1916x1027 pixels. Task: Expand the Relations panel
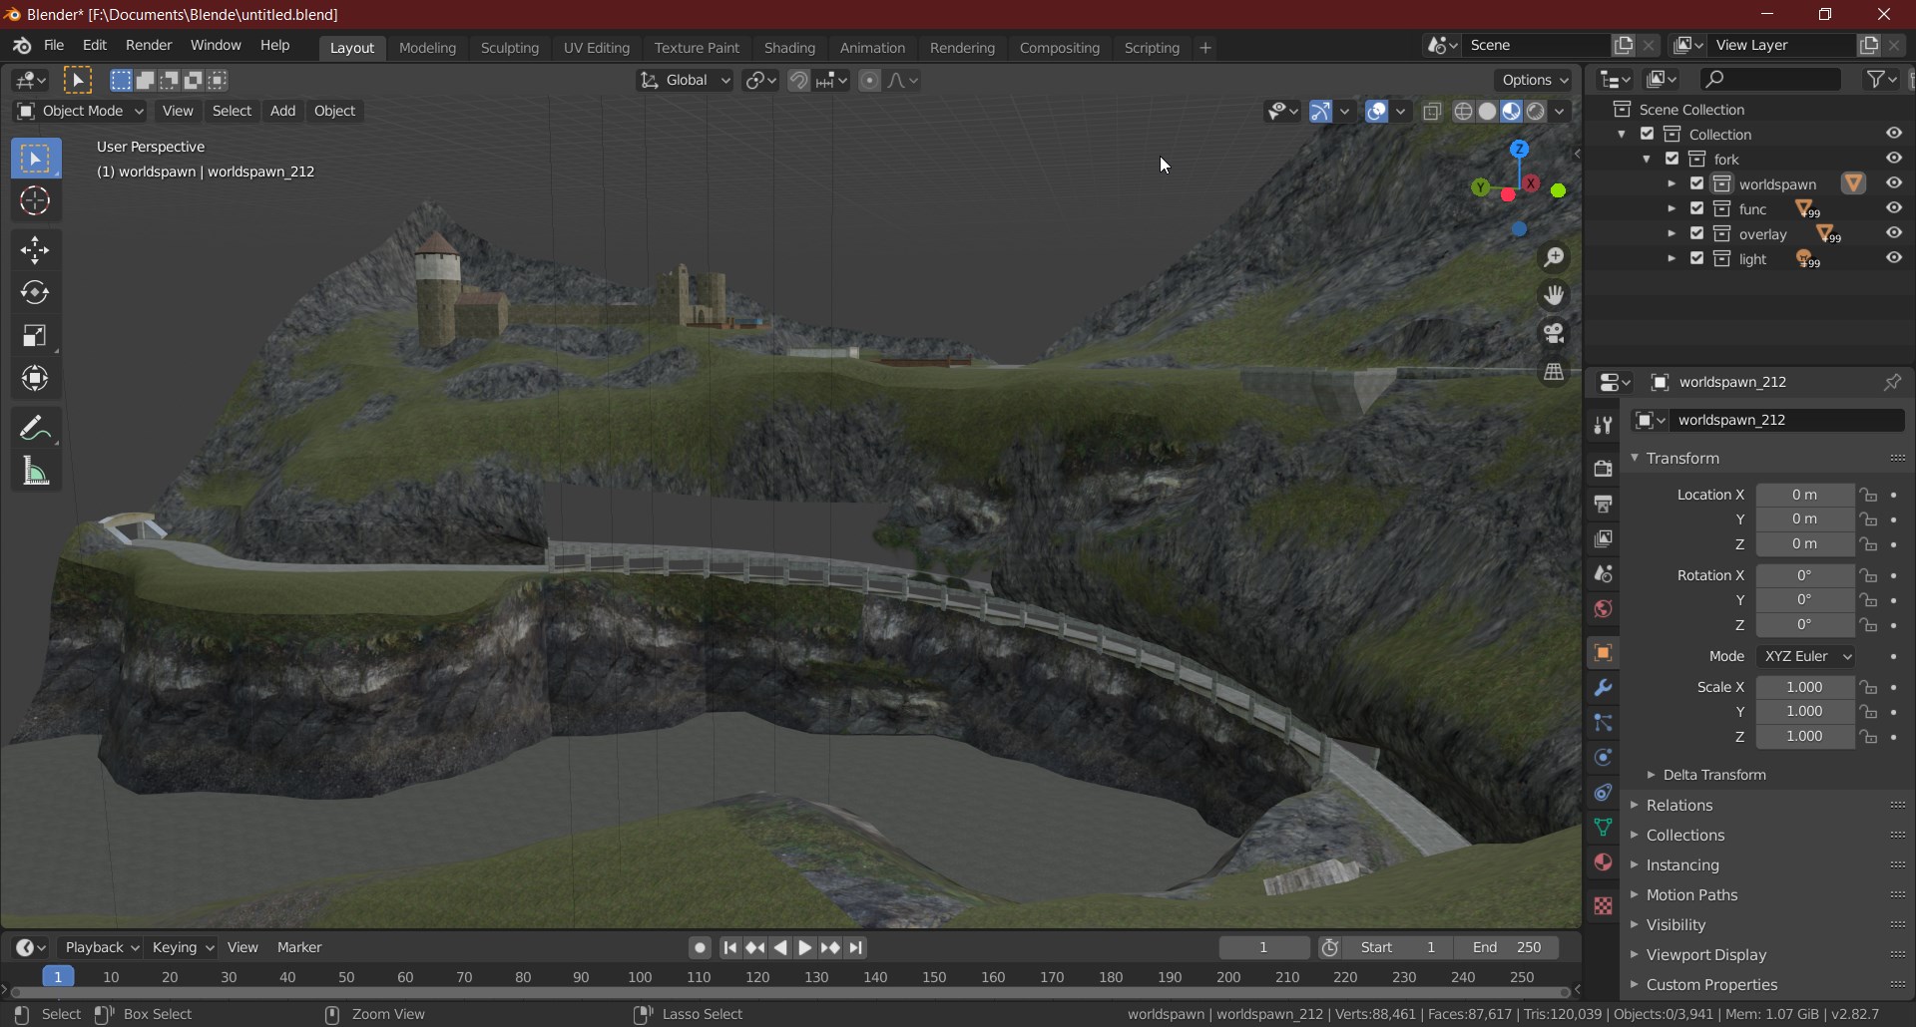pos(1679,806)
